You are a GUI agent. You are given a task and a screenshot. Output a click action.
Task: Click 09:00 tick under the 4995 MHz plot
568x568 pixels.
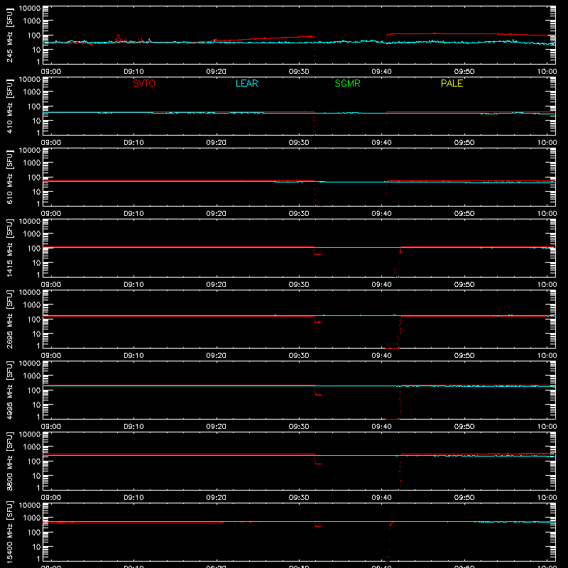click(x=51, y=427)
